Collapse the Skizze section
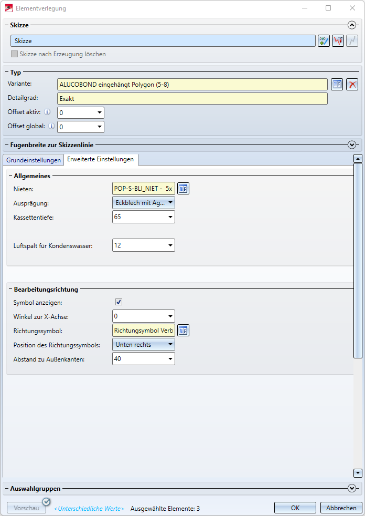Screen dimensions: 365x516 352,25
